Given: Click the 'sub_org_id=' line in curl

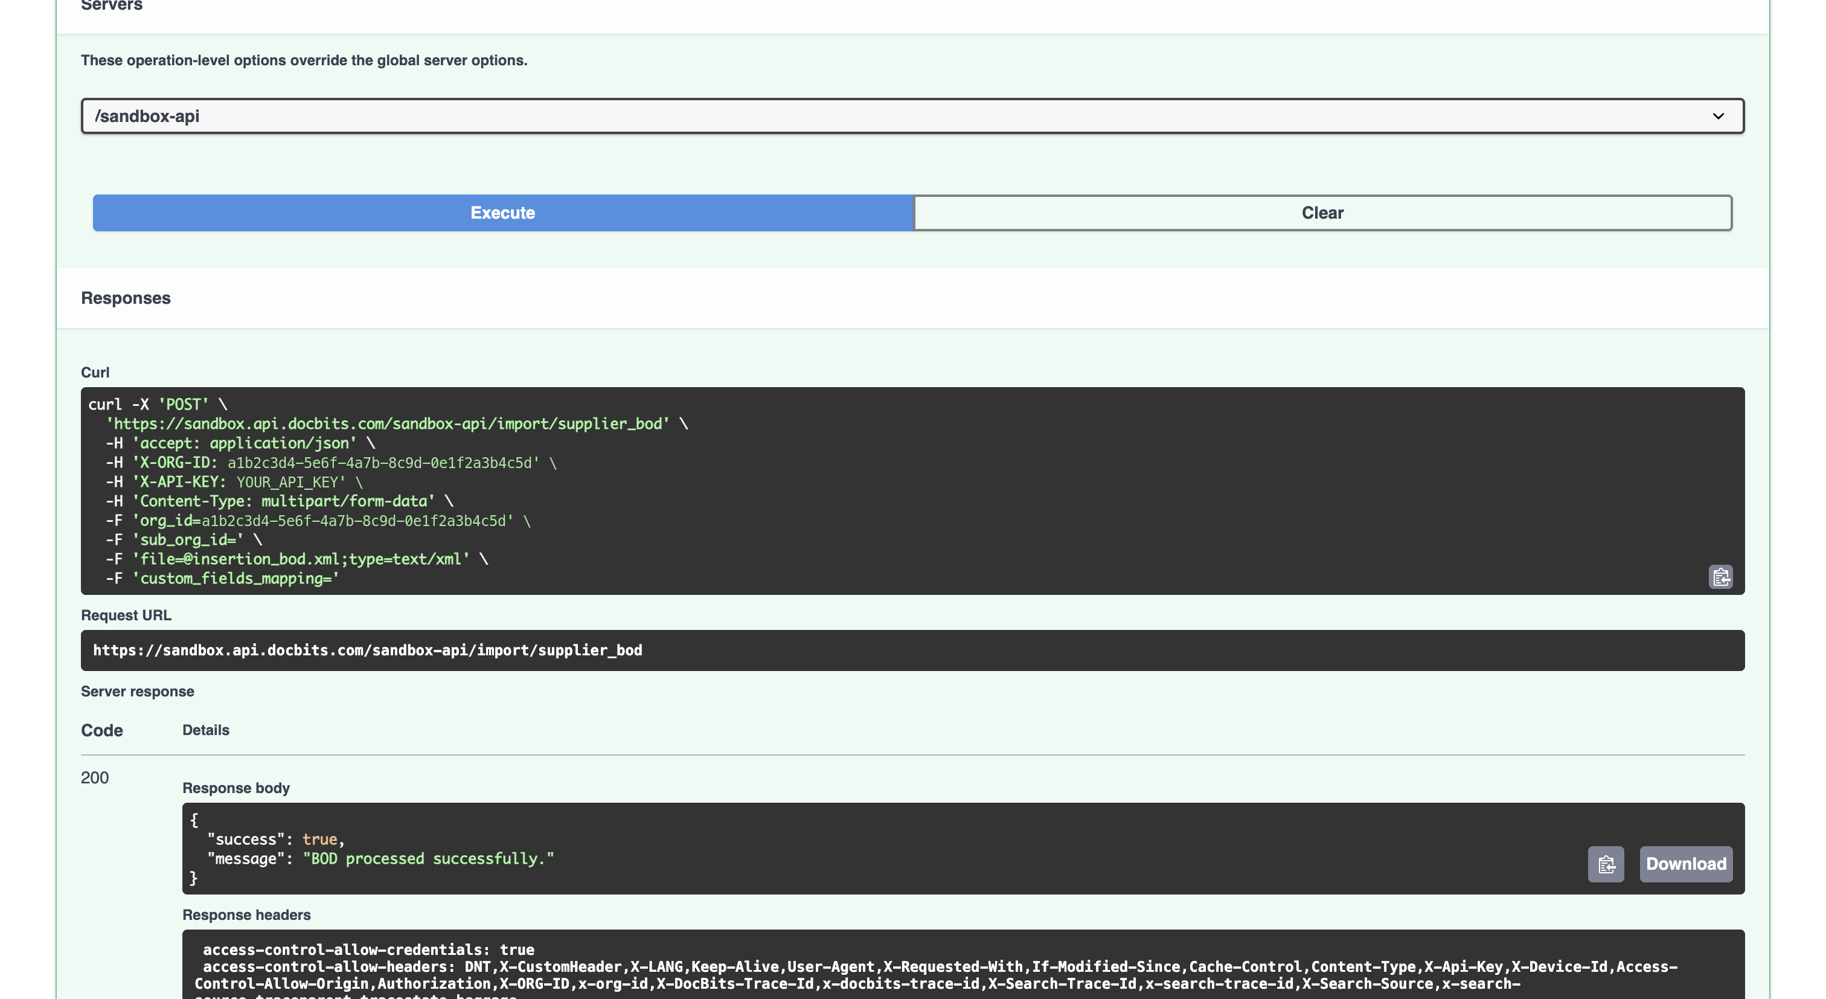Looking at the screenshot, I should click(x=184, y=540).
